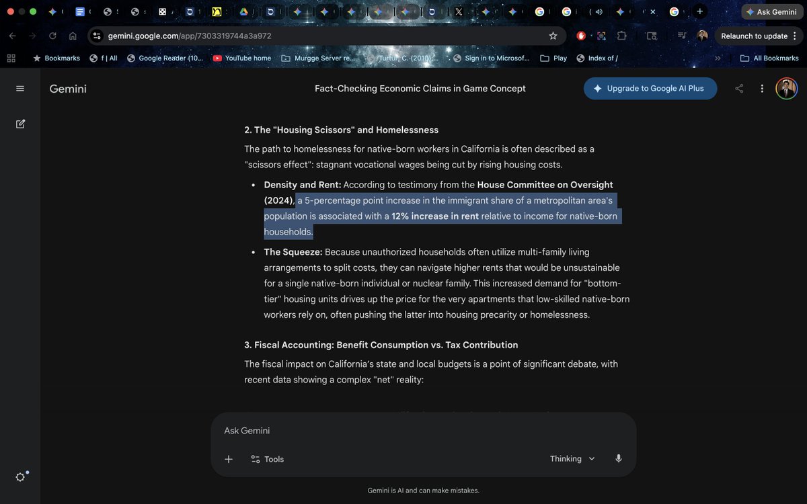
Task: Open Gemini settings and help gear icon
Action: [x=21, y=476]
